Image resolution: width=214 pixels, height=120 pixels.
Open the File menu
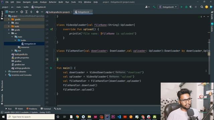(7, 2)
